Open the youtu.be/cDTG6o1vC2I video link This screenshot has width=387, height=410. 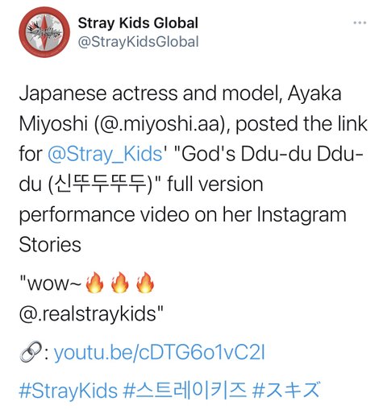point(160,353)
